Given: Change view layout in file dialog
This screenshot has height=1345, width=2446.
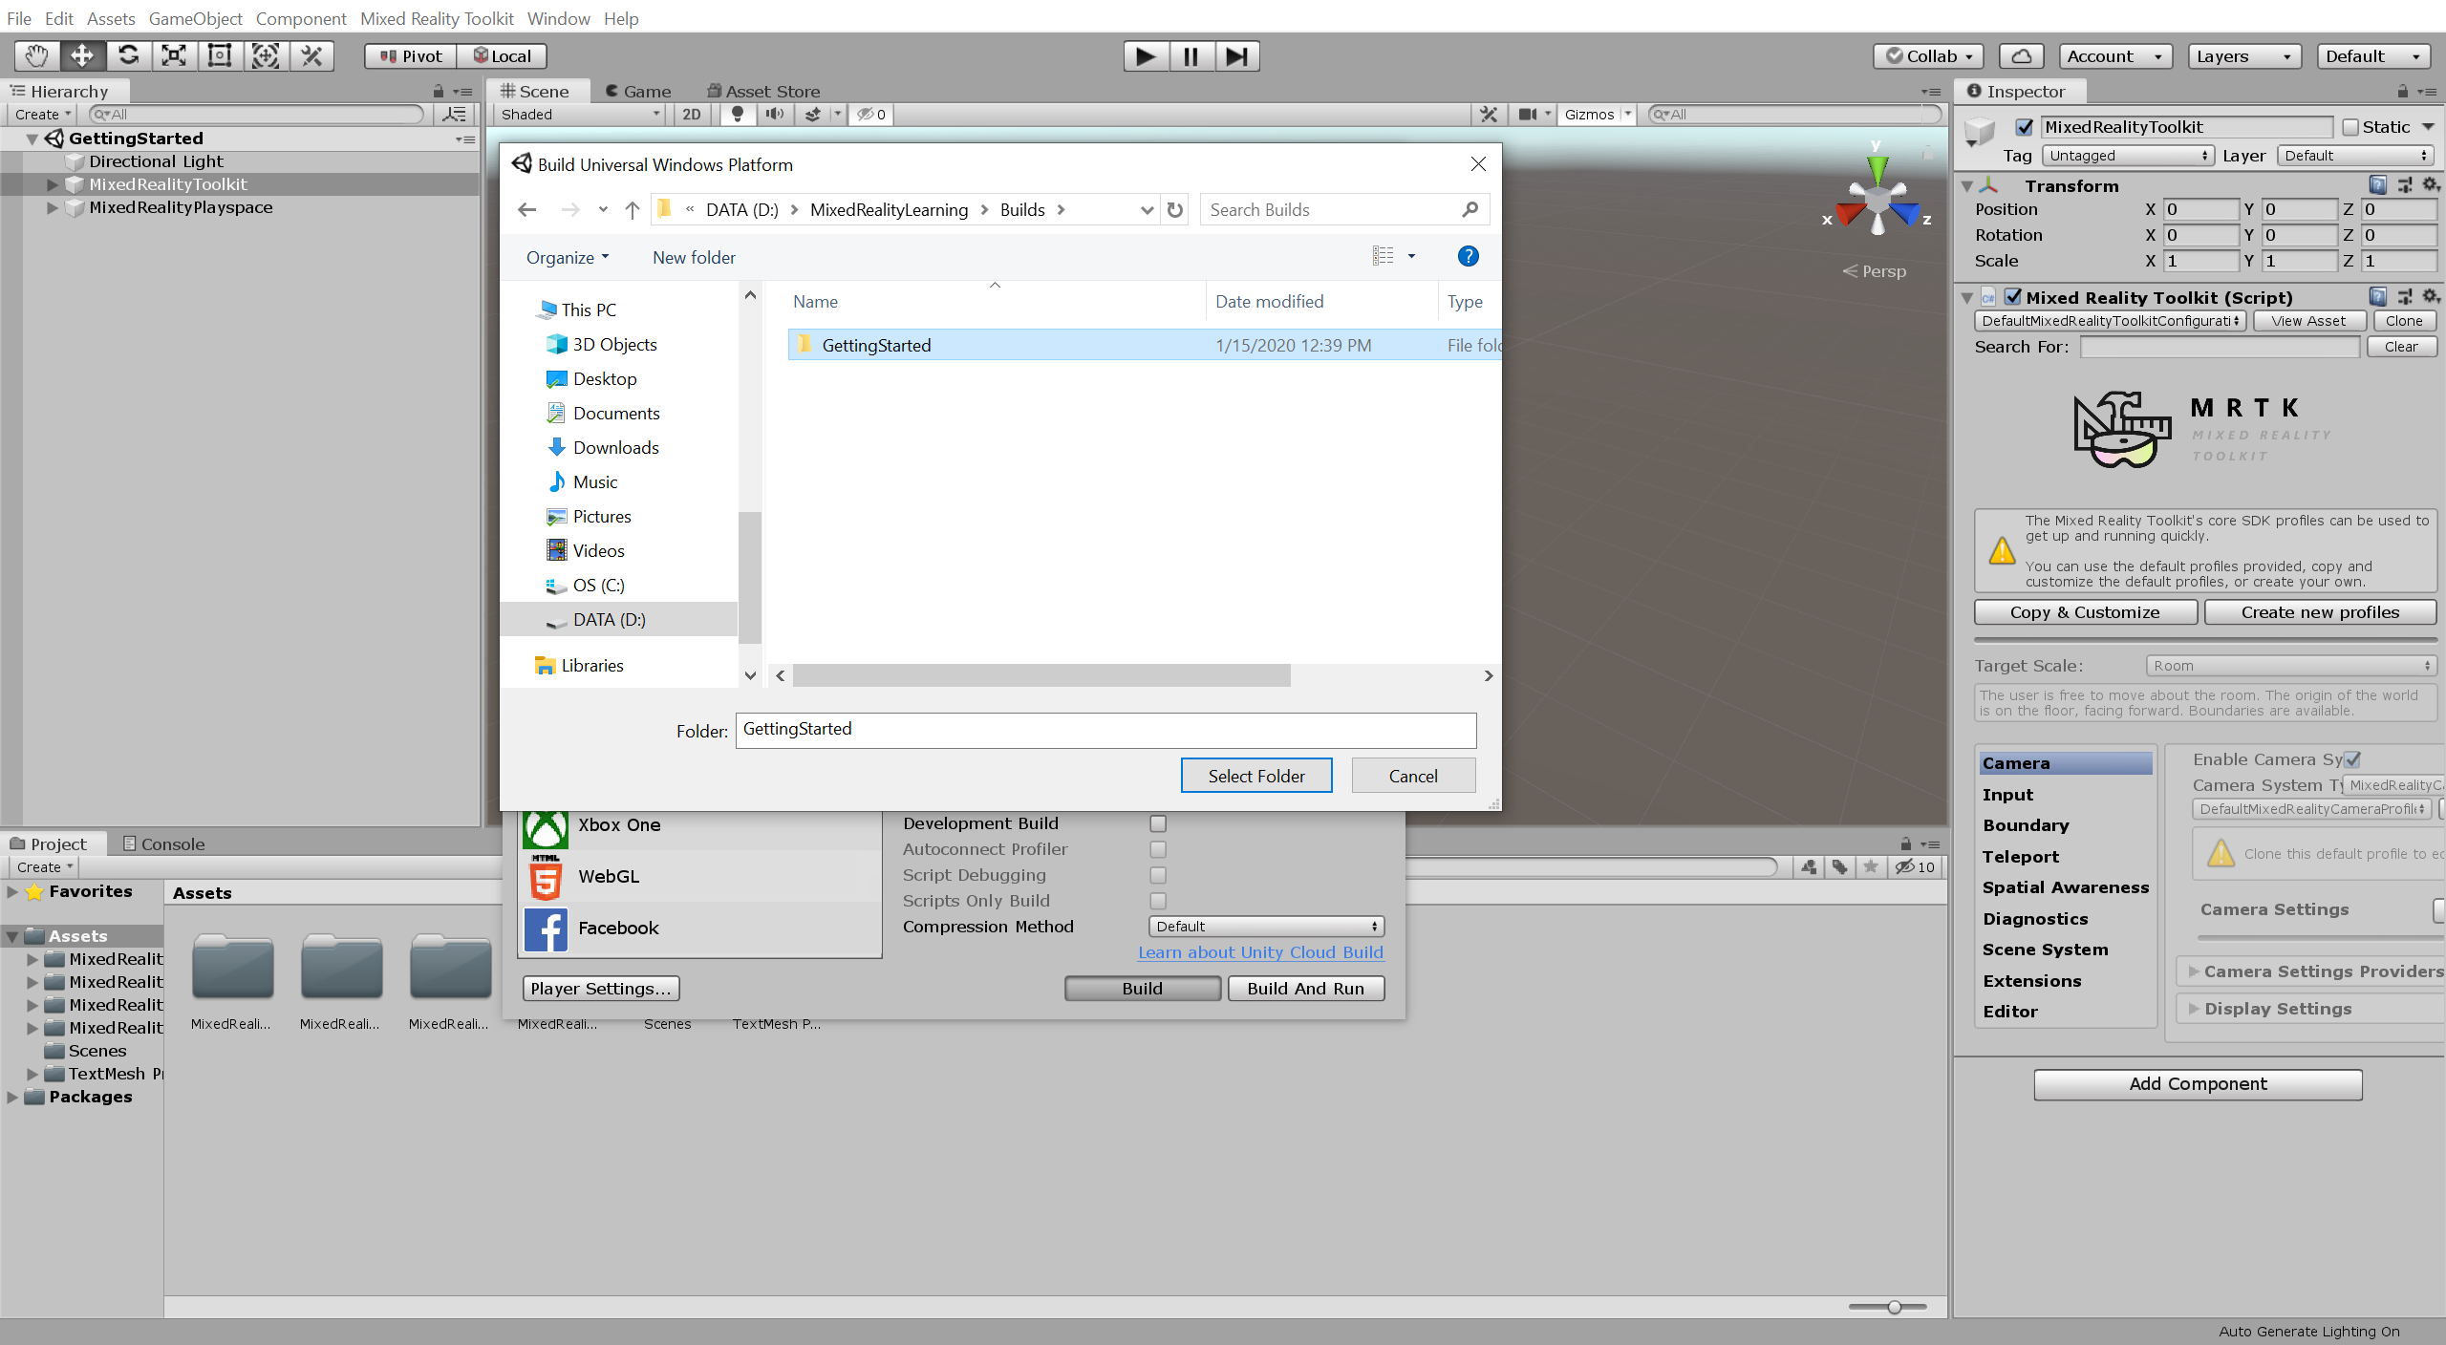Looking at the screenshot, I should (x=1384, y=256).
